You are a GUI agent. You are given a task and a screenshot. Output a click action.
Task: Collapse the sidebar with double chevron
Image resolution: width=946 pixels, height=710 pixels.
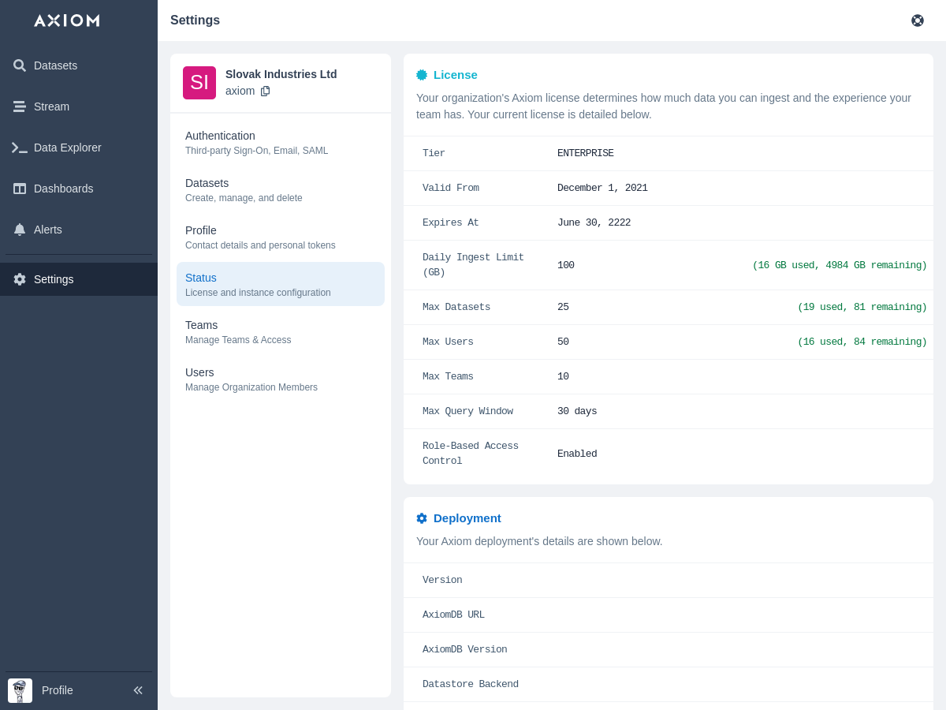point(138,690)
